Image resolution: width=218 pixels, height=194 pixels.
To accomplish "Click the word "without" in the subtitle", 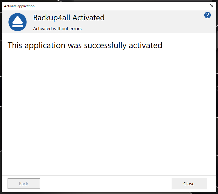I will pos(60,29).
